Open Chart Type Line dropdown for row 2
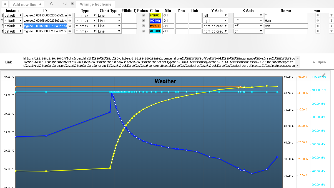Screen dimensions: 334x188 [109, 21]
